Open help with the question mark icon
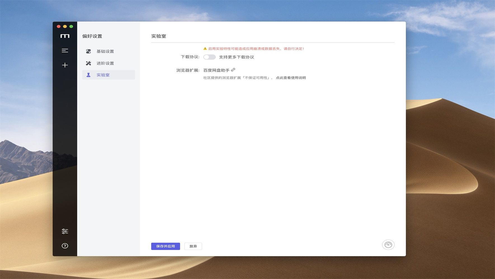The image size is (495, 279). 65,246
